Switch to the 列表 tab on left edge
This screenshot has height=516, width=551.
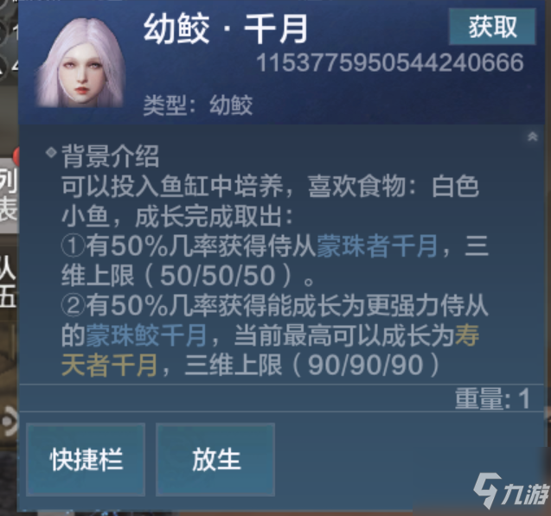click(9, 194)
